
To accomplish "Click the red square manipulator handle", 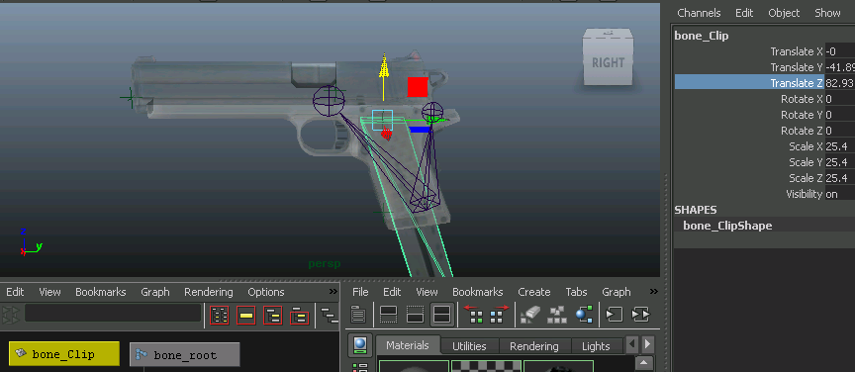I will (418, 87).
